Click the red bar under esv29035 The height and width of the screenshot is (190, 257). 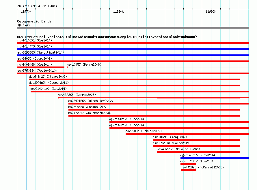click(x=187, y=134)
